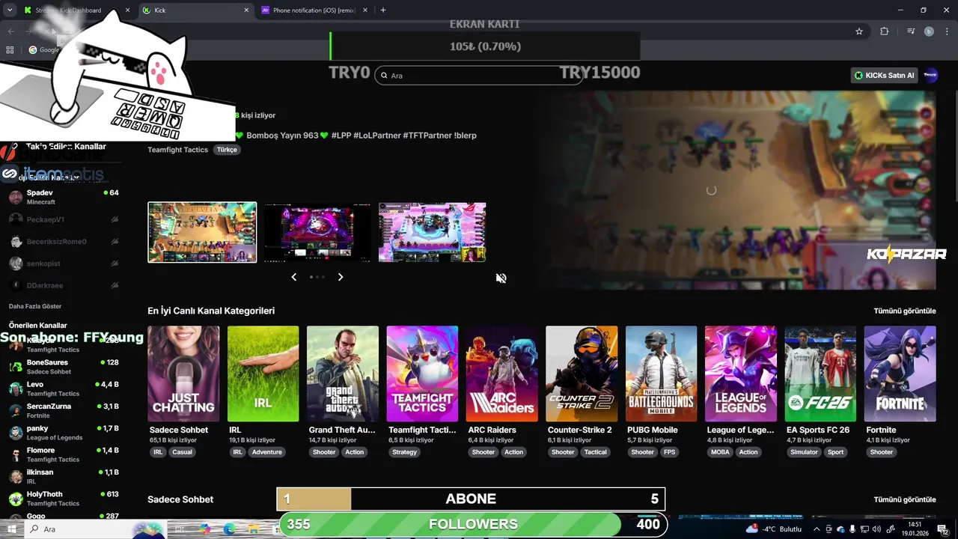This screenshot has height=539, width=958.
Task: Bookmark this page with the star icon
Action: point(859,31)
